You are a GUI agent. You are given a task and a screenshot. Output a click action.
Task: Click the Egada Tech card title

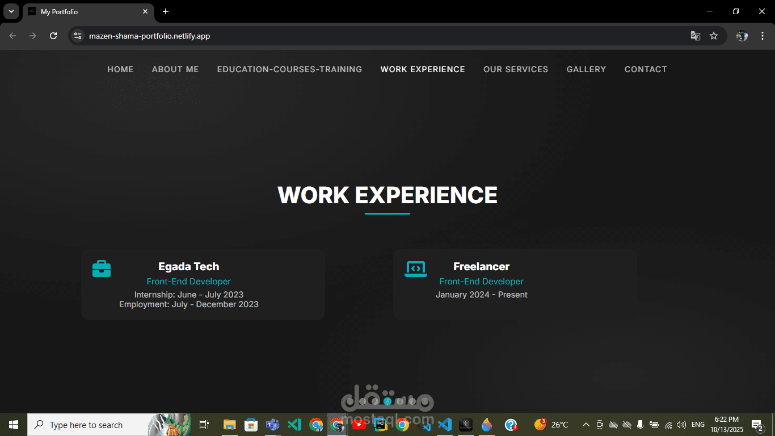pyautogui.click(x=189, y=266)
